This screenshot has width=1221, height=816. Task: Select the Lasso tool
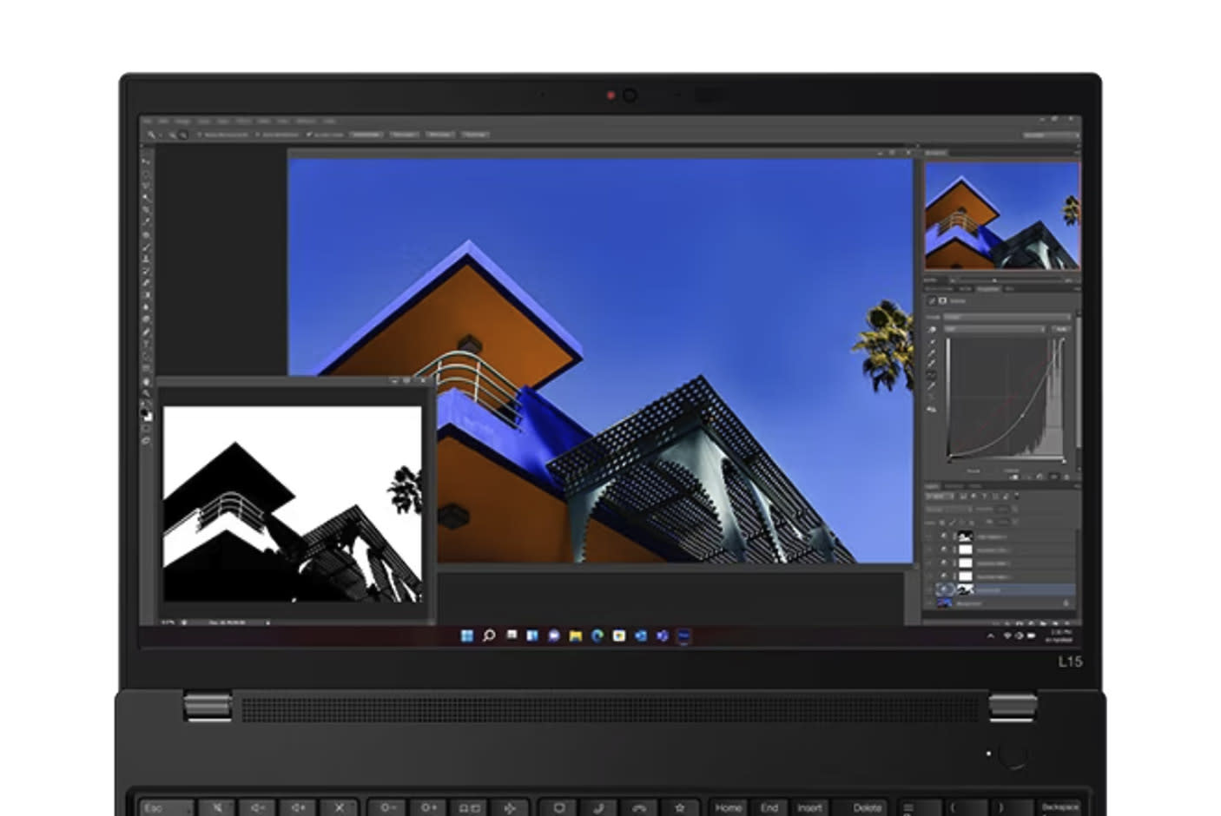[x=146, y=185]
